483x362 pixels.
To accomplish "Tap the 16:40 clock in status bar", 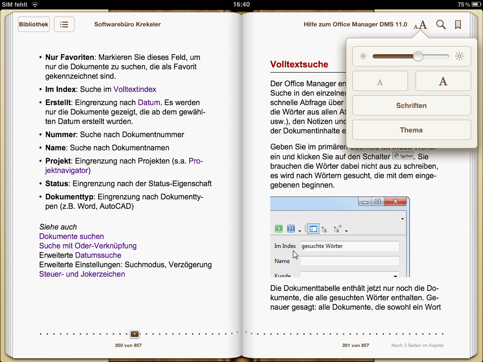I will (x=241, y=5).
